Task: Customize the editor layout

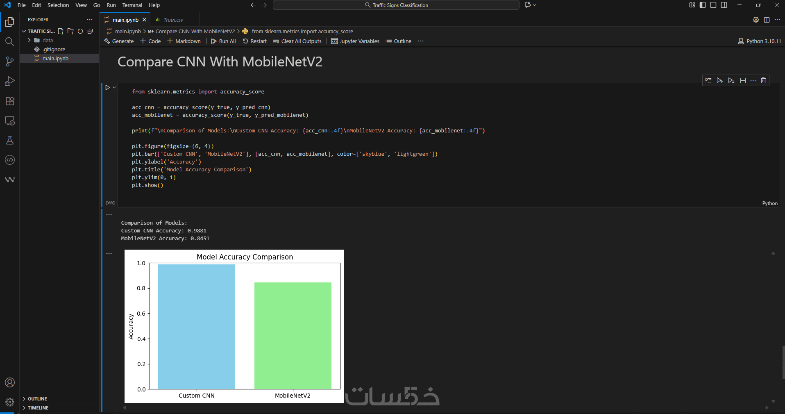Action: tap(692, 5)
